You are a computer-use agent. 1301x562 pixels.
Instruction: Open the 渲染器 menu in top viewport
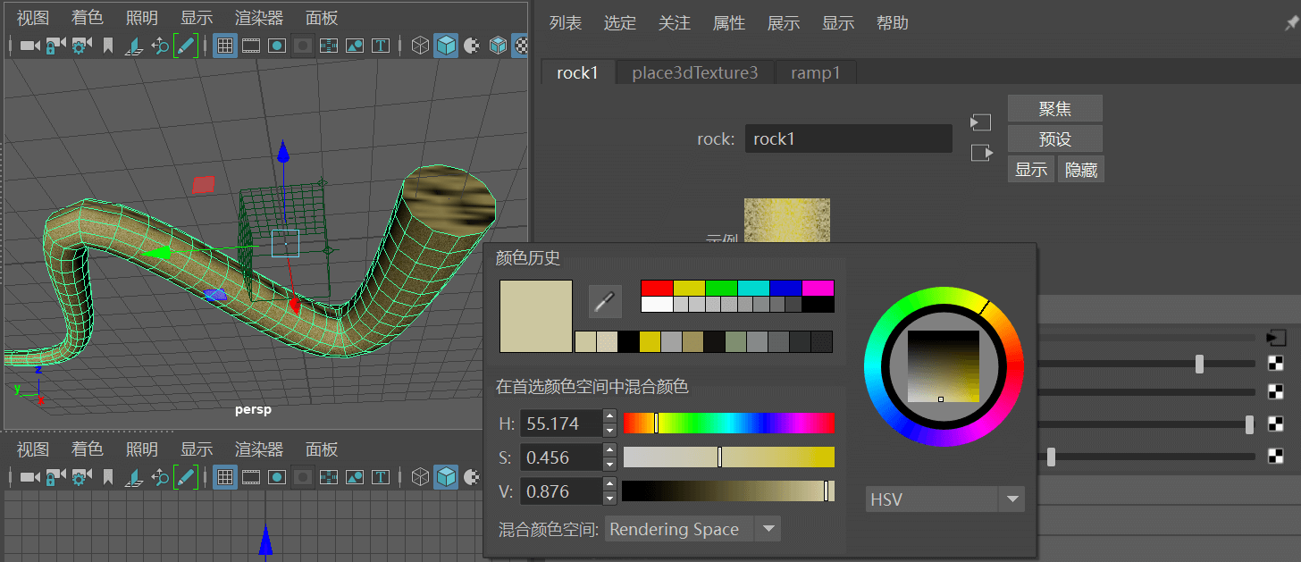pos(259,18)
